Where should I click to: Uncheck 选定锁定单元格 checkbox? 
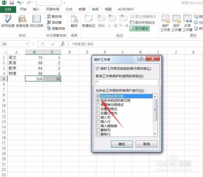coord(98,96)
